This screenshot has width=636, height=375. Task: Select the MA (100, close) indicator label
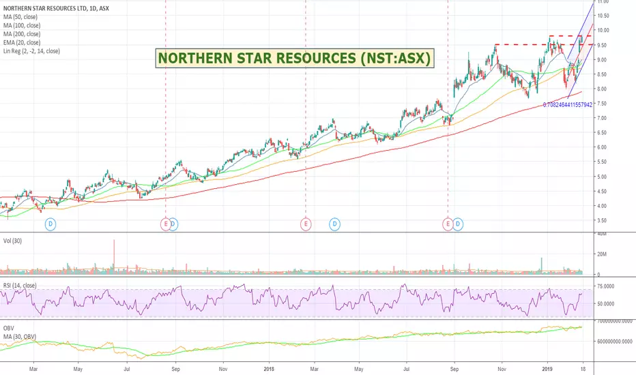[x=22, y=25]
